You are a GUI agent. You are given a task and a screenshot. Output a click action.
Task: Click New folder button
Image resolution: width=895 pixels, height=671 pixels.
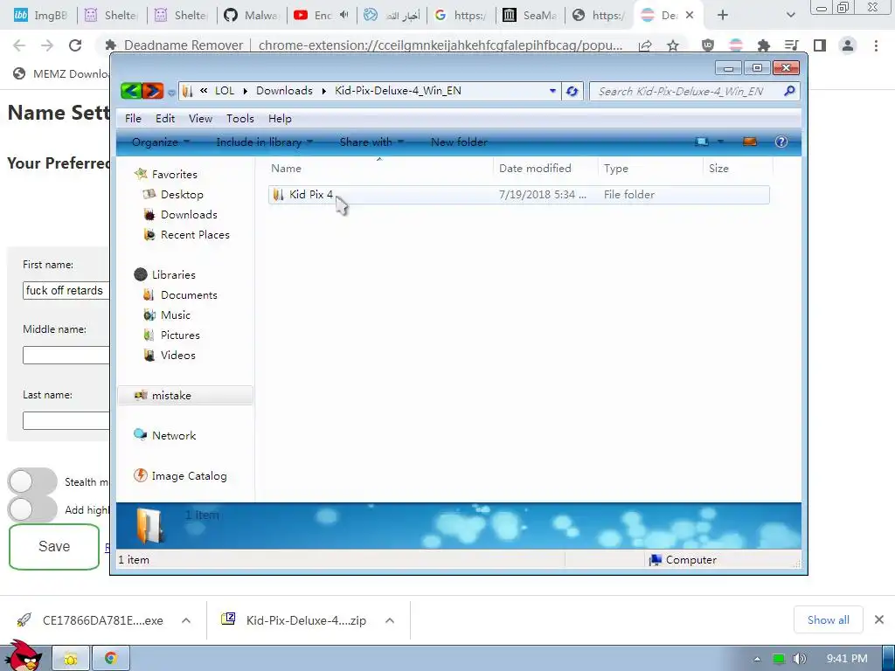[x=459, y=142]
